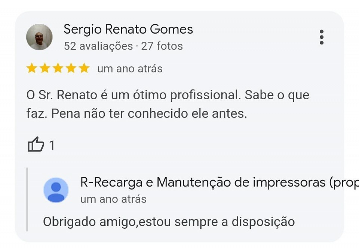Click the reply text Obrigado amigo
The height and width of the screenshot is (250, 359).
169,222
